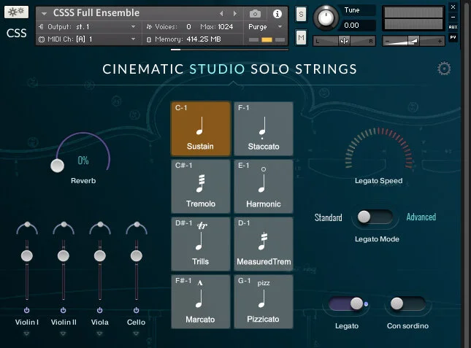Click the Tune value field 0.00

357,26
